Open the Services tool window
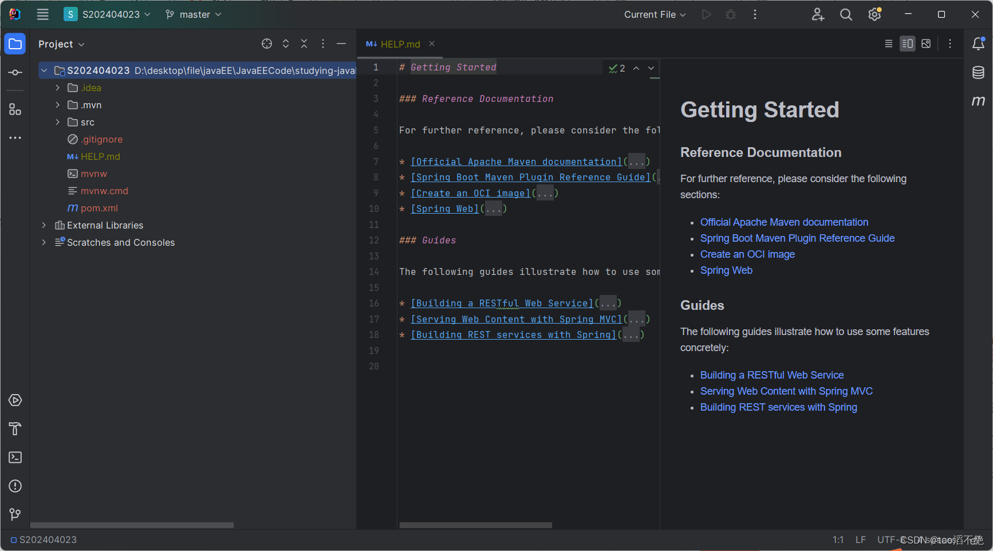 tap(15, 400)
